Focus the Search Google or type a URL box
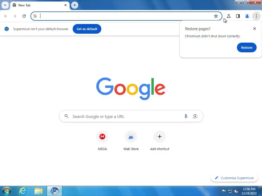 click(131, 116)
